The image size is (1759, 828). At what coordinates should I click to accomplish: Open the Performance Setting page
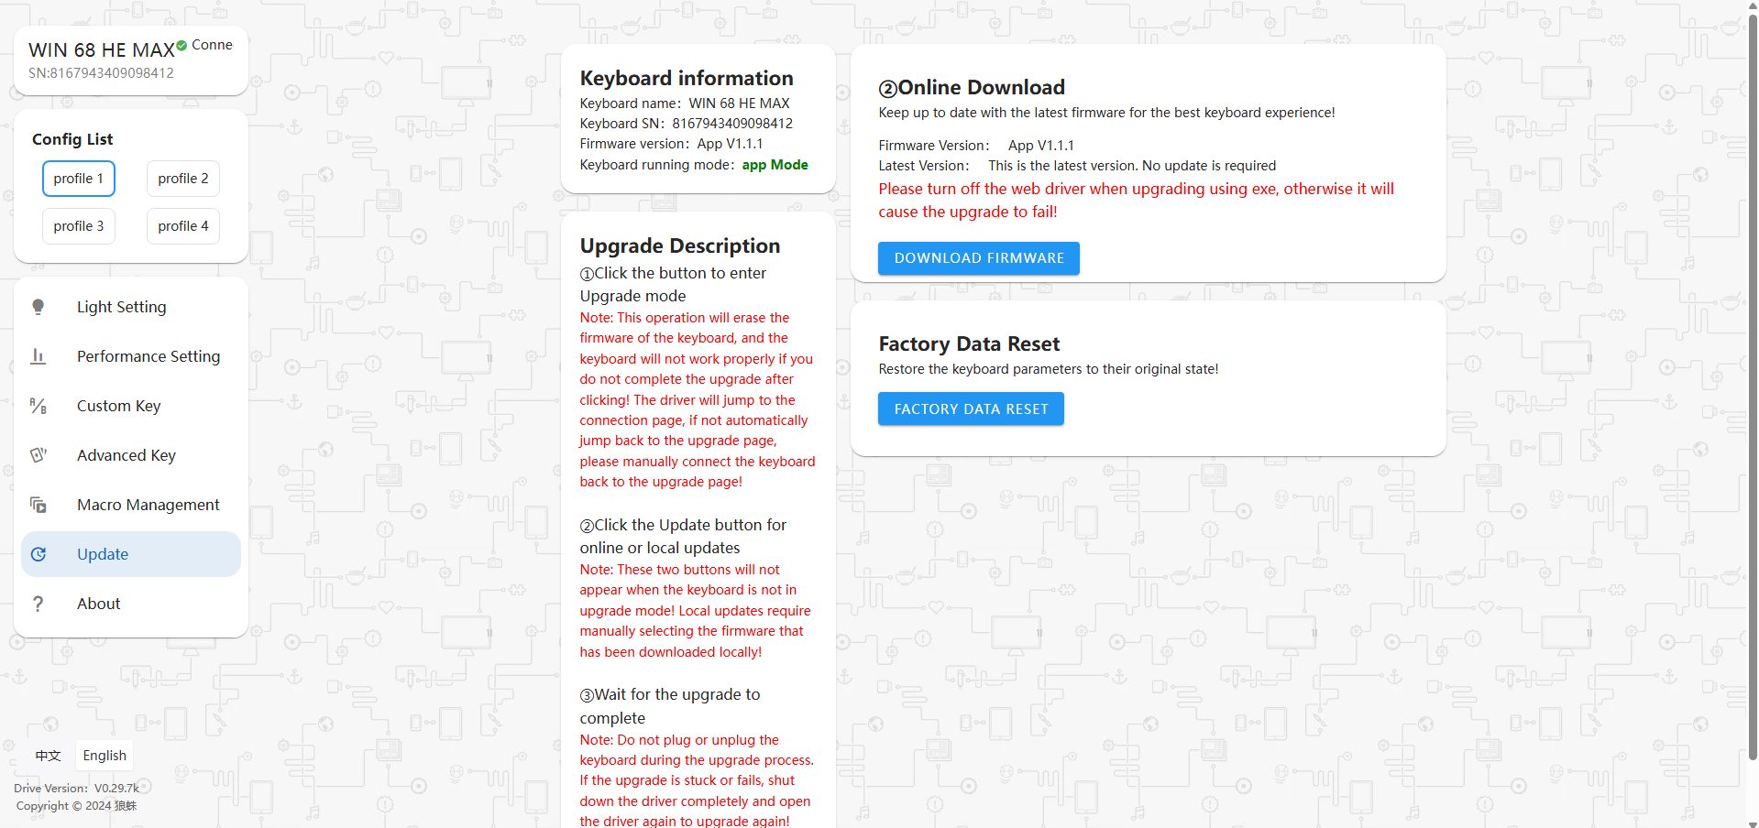[x=148, y=356]
